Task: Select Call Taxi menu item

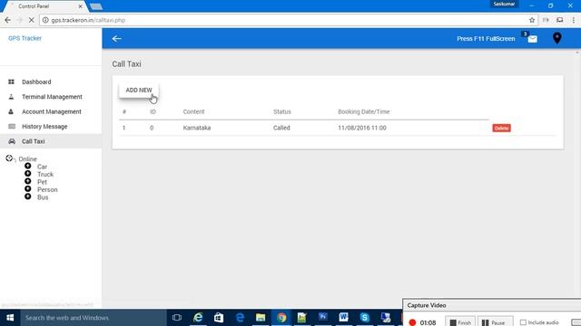Action: (33, 141)
